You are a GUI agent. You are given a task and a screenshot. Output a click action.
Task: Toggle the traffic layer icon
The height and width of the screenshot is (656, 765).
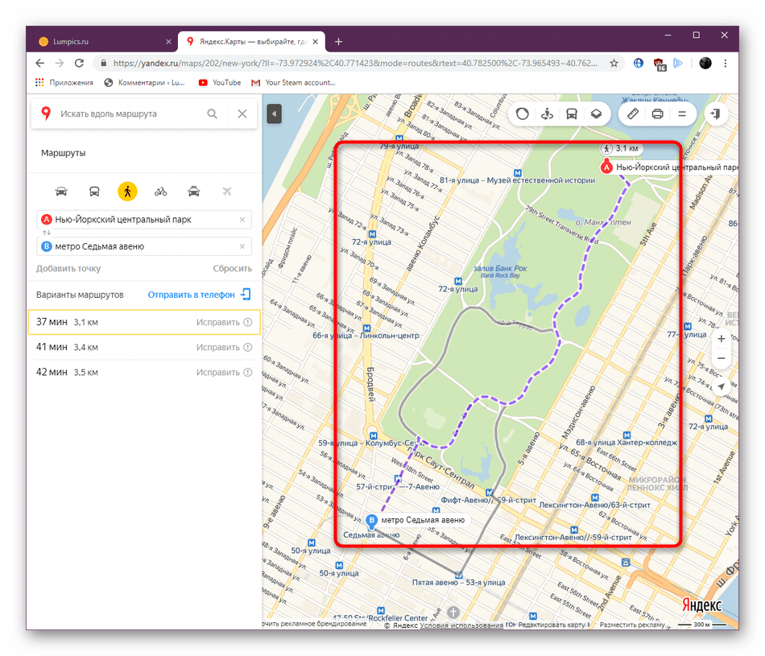(523, 113)
